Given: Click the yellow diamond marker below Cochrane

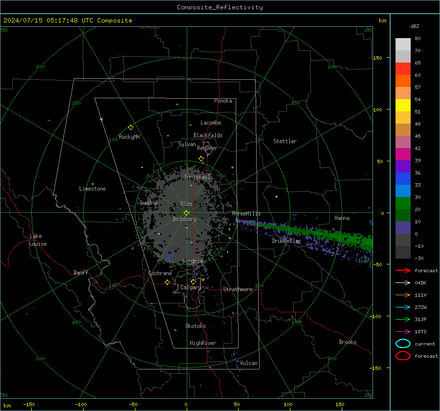Looking at the screenshot, I should [x=167, y=282].
